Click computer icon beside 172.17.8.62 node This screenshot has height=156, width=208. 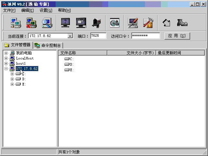[x=12, y=69]
